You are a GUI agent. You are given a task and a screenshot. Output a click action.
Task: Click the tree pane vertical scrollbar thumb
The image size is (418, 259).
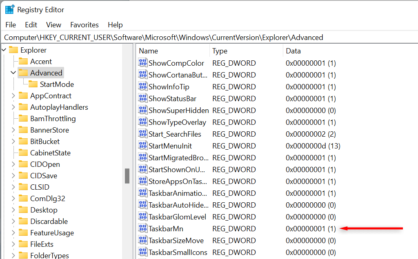click(127, 176)
